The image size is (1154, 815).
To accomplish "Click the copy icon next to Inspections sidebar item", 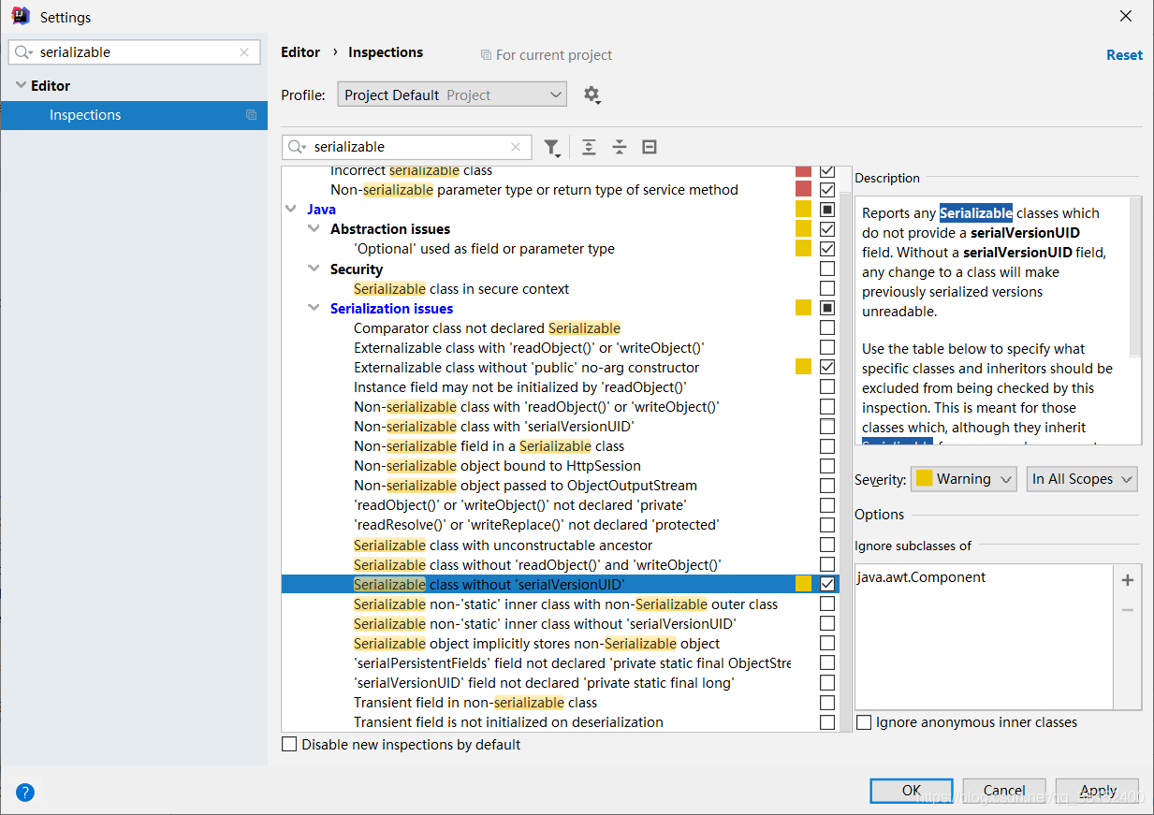I will (x=251, y=115).
